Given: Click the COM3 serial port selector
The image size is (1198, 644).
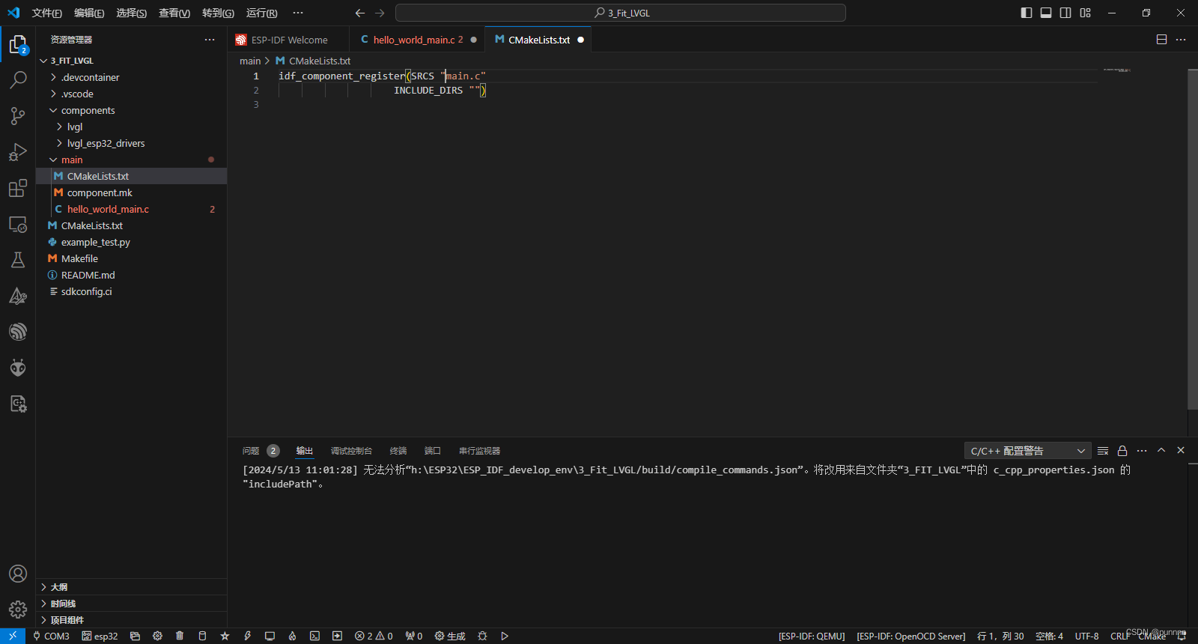Looking at the screenshot, I should 51,636.
